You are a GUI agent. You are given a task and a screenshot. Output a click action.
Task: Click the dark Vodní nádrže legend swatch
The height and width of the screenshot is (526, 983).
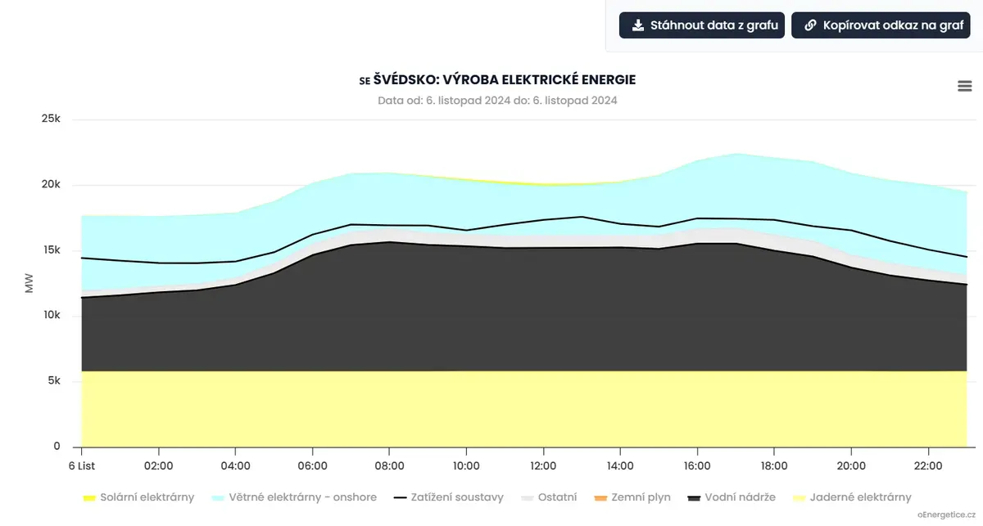(x=694, y=497)
